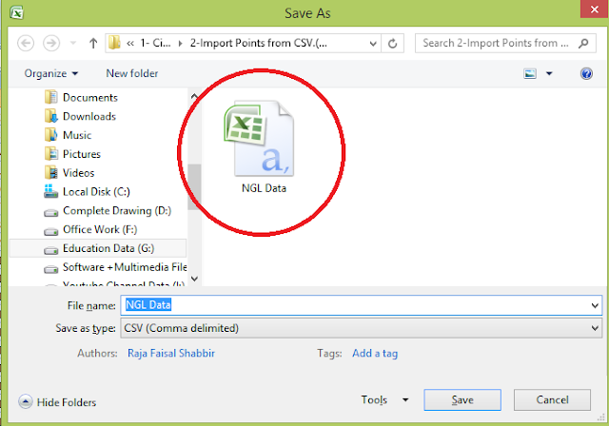Click the Videos folder icon
The image size is (609, 426).
pyautogui.click(x=50, y=173)
